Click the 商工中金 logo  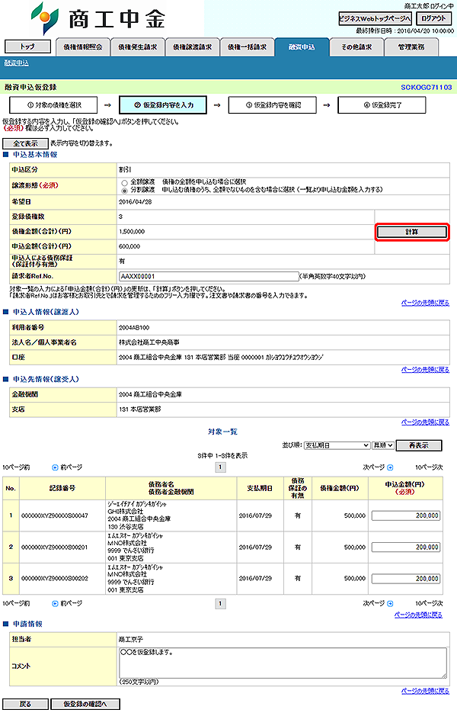click(97, 19)
